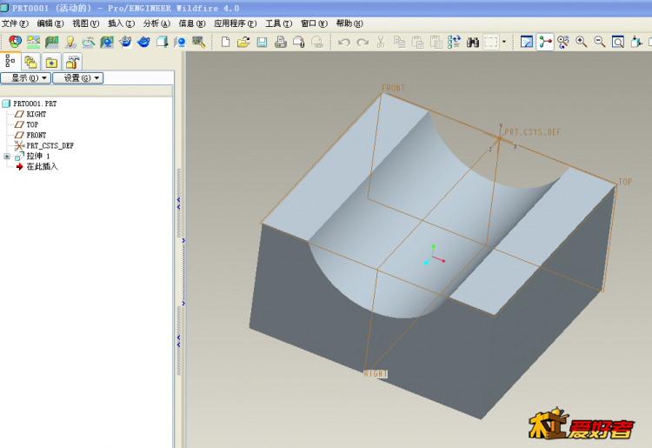Screen dimensions: 652x448
Task: Open the dropdown arrow beside selection box
Action: [504, 42]
